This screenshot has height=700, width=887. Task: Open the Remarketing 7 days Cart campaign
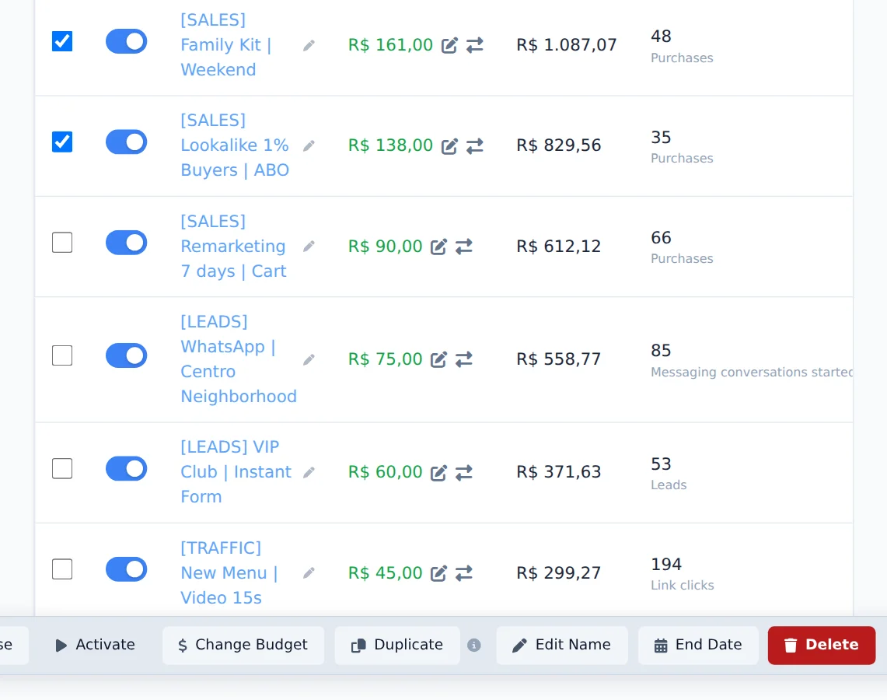(234, 246)
